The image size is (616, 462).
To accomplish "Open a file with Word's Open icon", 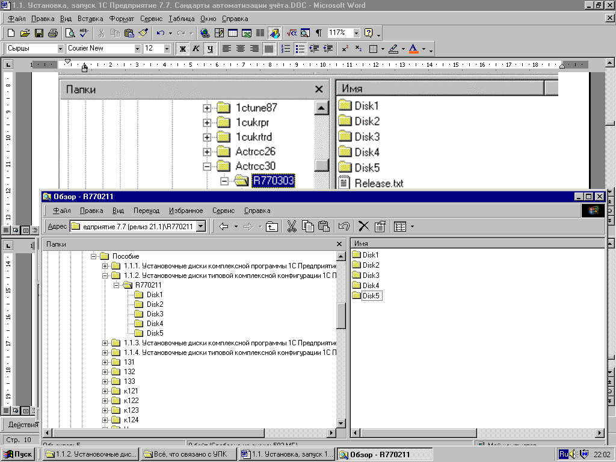I will [x=25, y=33].
